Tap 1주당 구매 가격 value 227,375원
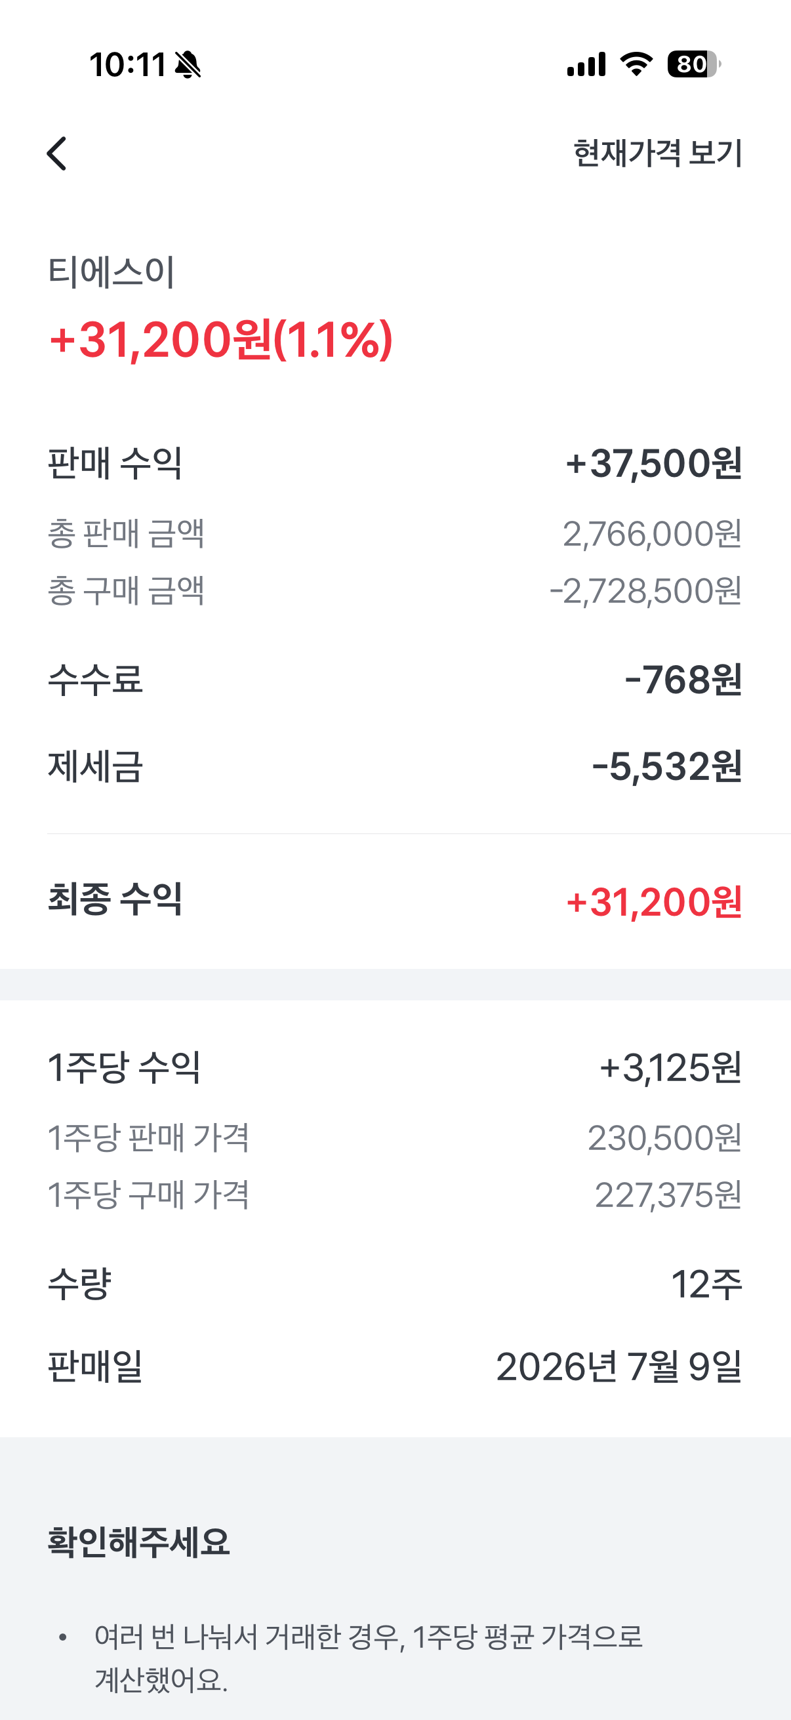The height and width of the screenshot is (1720, 791). (x=668, y=1195)
